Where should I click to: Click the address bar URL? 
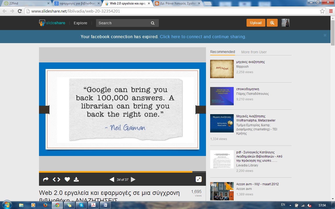(76, 11)
